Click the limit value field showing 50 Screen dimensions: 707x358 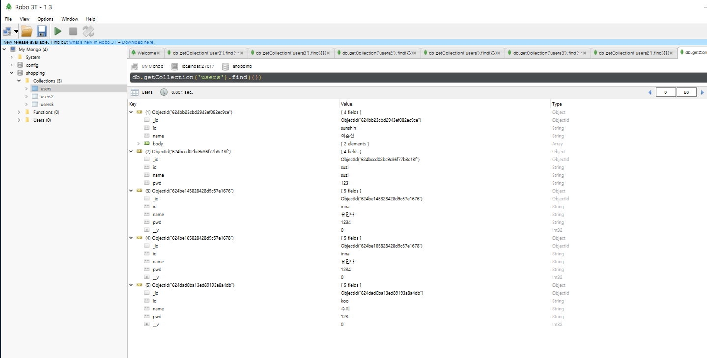pos(686,92)
